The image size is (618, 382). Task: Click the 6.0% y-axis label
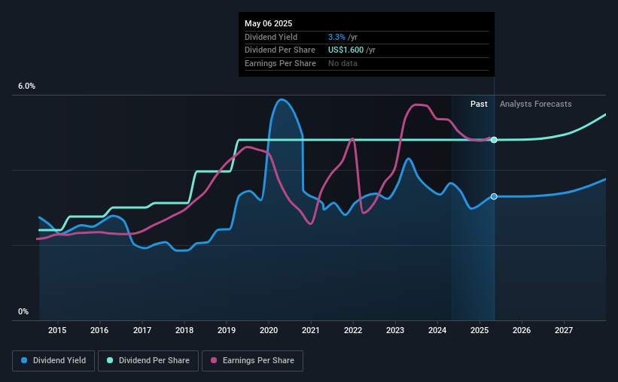pyautogui.click(x=26, y=86)
